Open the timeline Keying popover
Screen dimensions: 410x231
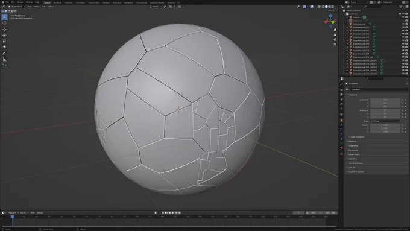[x=24, y=213]
